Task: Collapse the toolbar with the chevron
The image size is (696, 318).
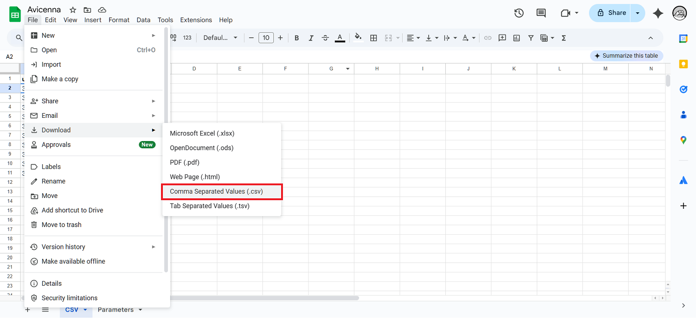Action: [x=651, y=38]
